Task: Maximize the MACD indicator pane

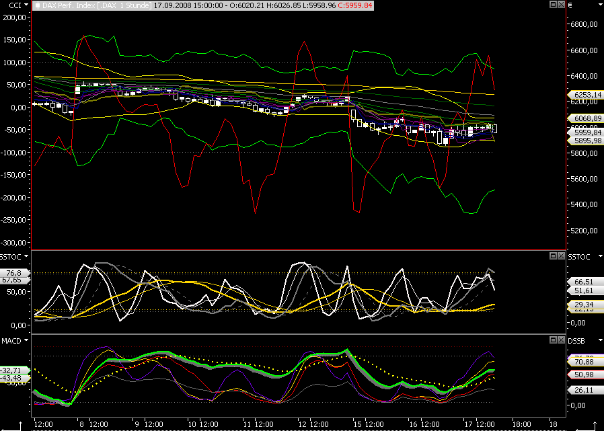Action: (x=553, y=340)
